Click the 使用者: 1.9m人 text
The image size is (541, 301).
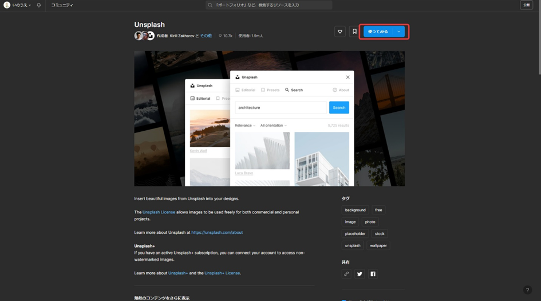point(251,36)
